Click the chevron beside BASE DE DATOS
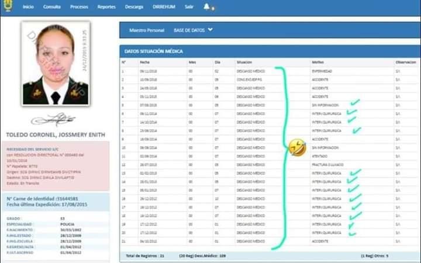This screenshot has width=421, height=263. pos(210,30)
